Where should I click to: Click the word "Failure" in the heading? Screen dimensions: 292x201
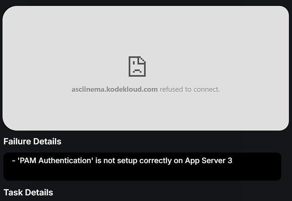(18, 142)
